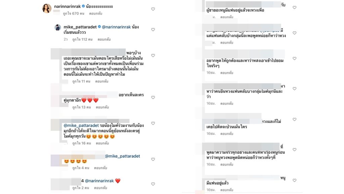Tap heart beside comment with 16 likes
Image resolution: width=344 pixels, height=194 pixels.
pos(153,123)
